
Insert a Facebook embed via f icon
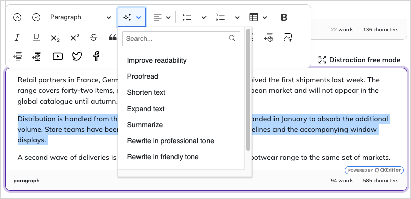click(x=96, y=56)
